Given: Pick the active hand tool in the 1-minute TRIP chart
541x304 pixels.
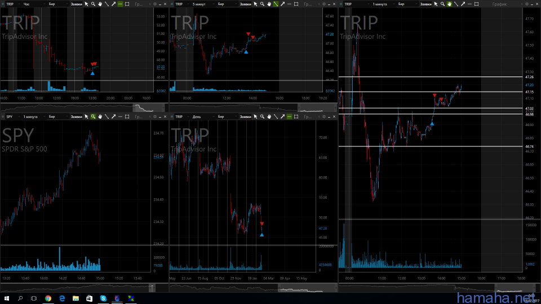Looking at the screenshot, I should point(449,4).
